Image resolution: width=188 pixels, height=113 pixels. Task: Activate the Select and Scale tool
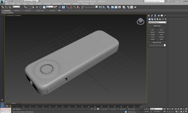point(44,7)
